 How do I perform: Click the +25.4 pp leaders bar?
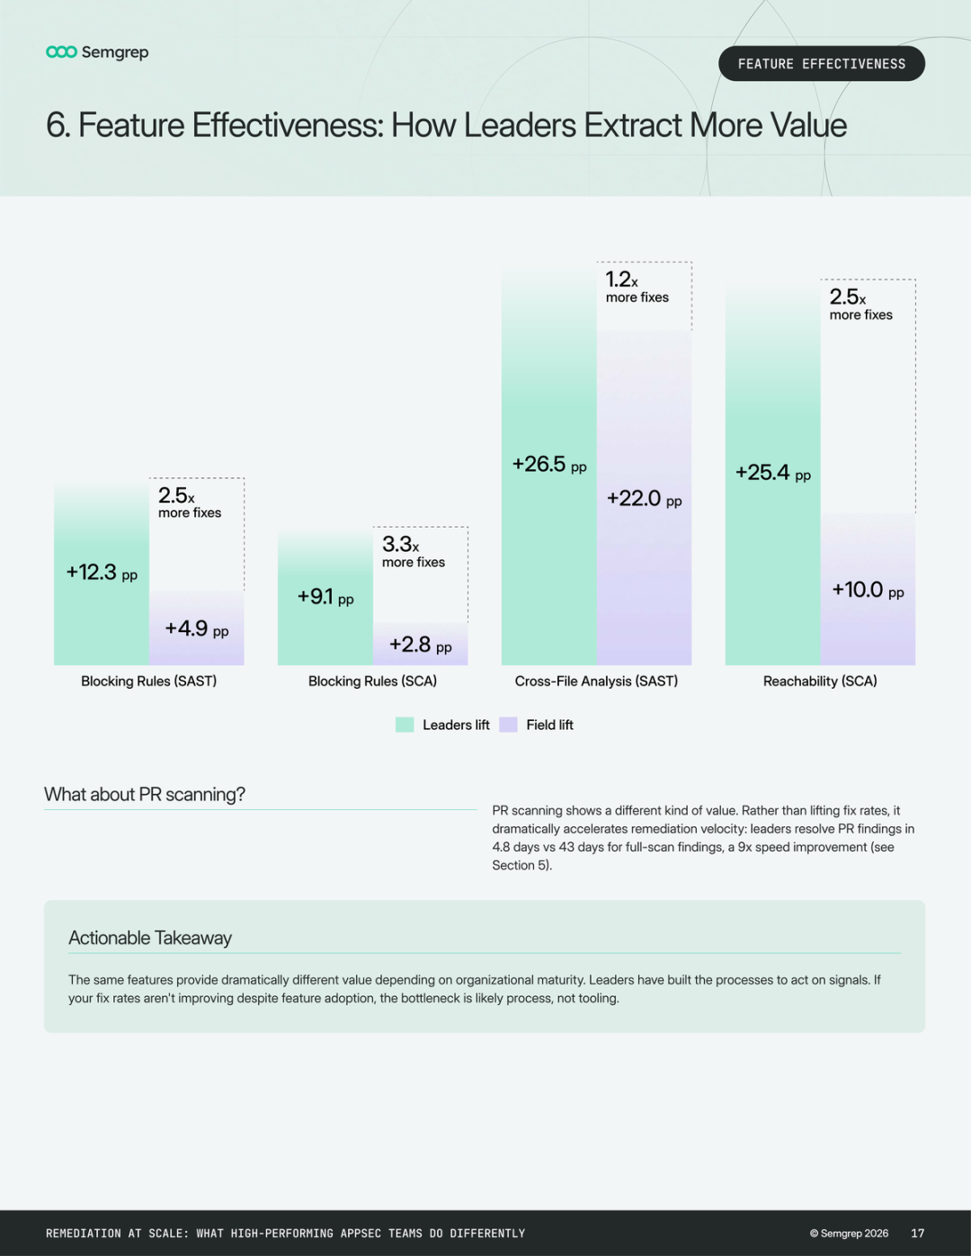(x=773, y=474)
